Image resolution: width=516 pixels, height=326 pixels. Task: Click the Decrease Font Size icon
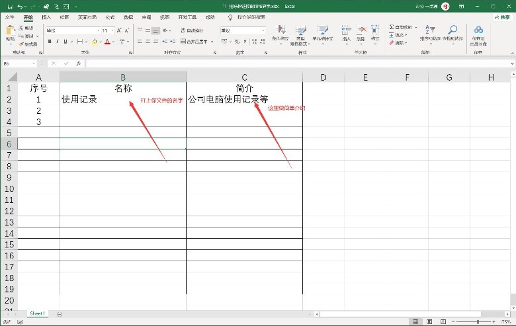[127, 30]
